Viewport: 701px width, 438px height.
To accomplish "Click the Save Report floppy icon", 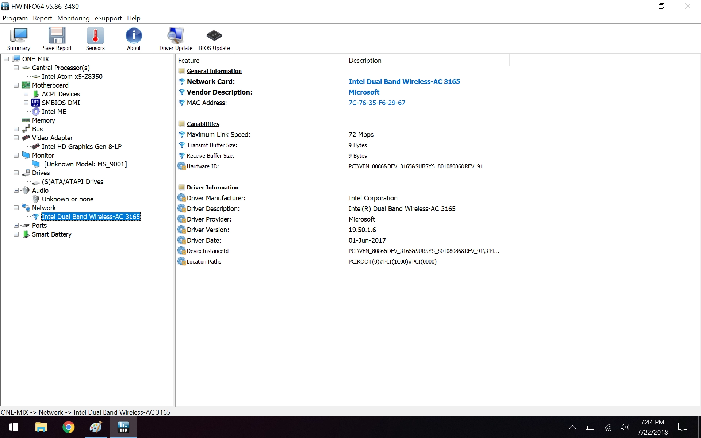I will point(57,39).
